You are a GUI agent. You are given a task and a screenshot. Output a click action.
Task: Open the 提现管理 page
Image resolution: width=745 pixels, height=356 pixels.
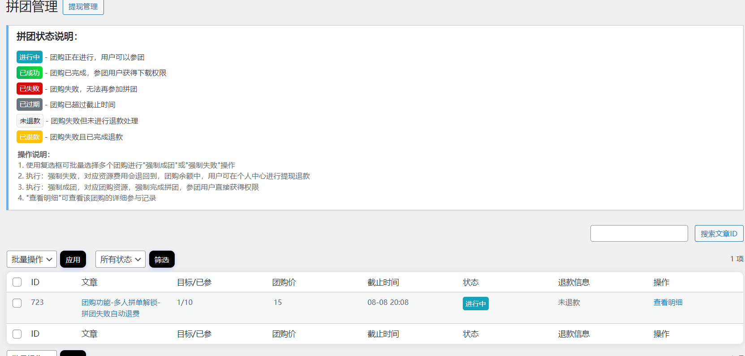(83, 7)
